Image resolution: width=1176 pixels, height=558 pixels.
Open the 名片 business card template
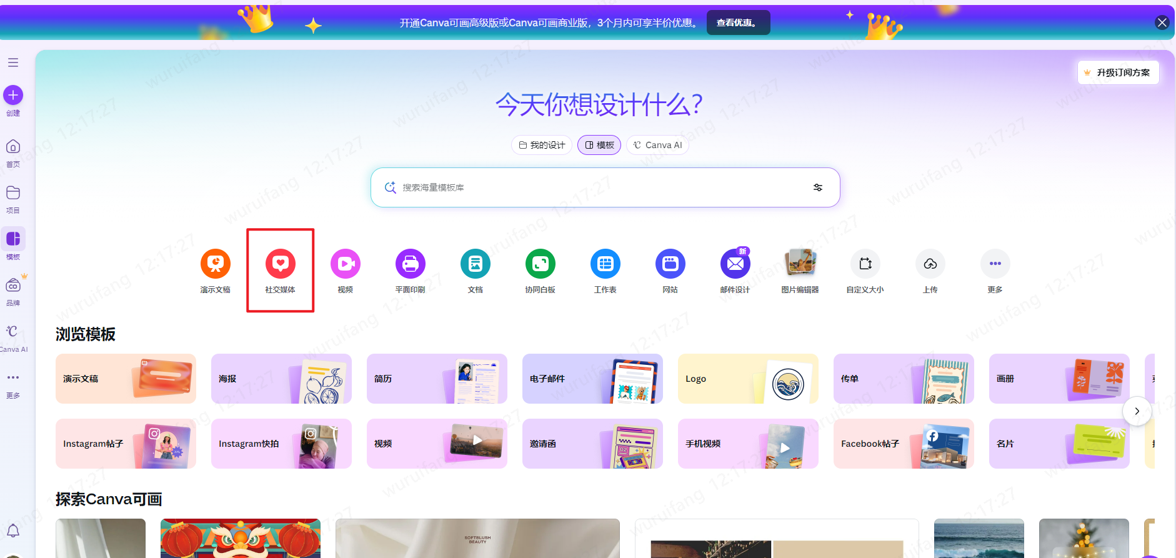[1059, 444]
